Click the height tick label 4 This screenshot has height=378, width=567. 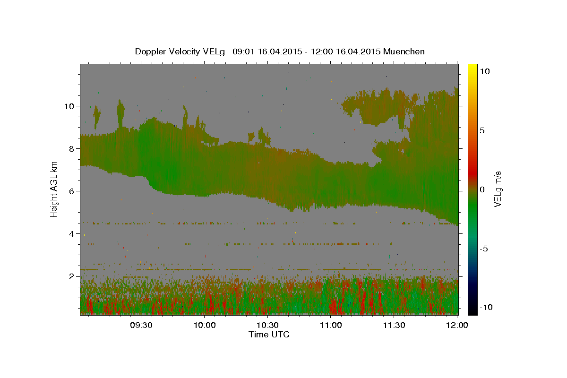pos(71,233)
